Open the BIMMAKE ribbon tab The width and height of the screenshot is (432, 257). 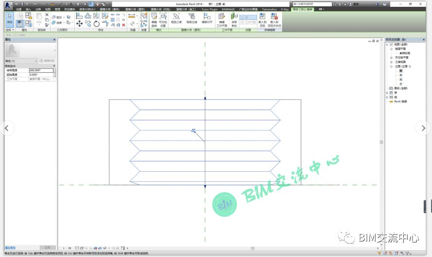click(228, 9)
